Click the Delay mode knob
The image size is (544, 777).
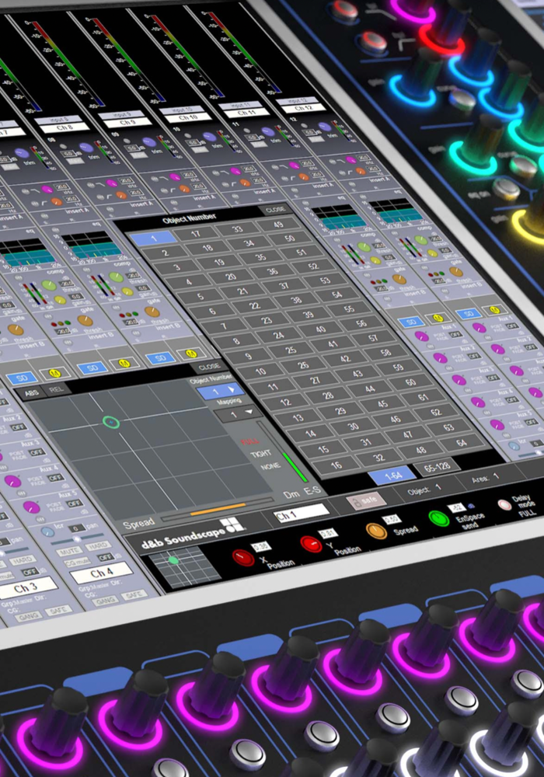[504, 505]
